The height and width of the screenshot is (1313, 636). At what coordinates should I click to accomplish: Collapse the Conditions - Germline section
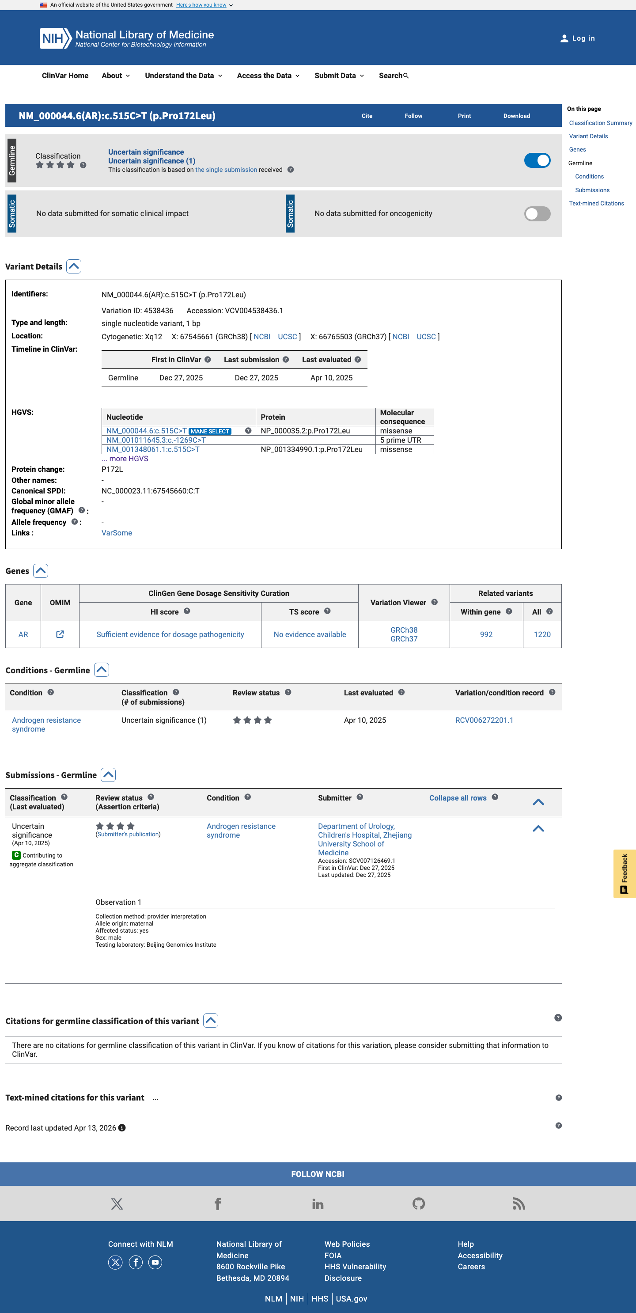tap(102, 670)
